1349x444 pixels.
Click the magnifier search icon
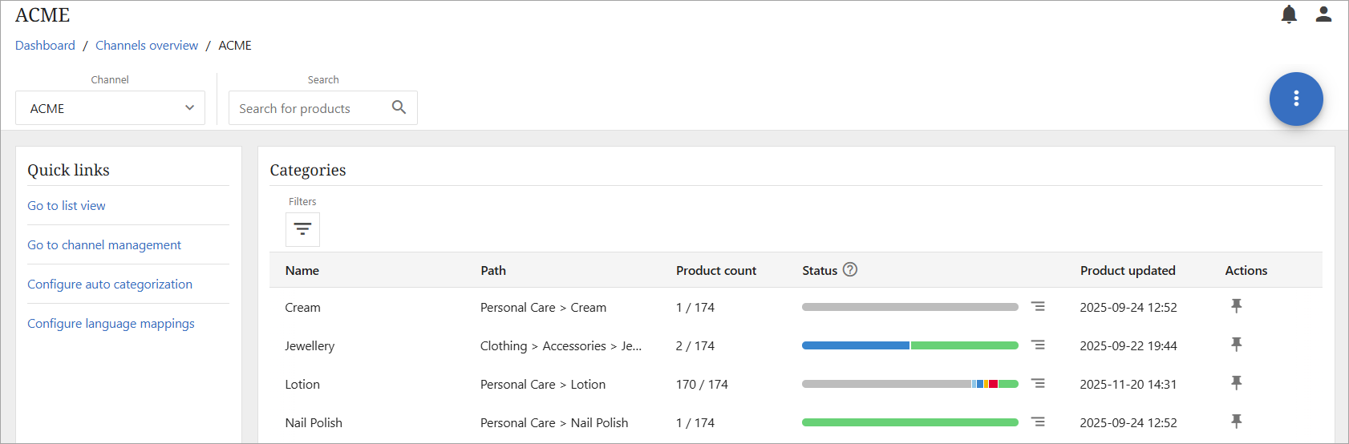click(x=399, y=107)
